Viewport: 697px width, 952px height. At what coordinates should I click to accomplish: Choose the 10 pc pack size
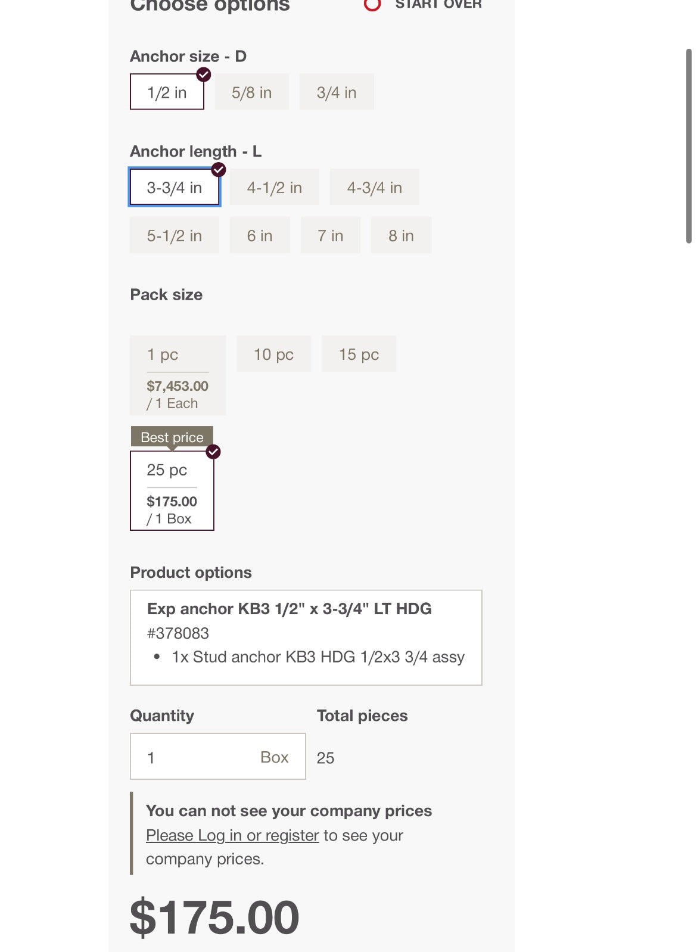273,354
